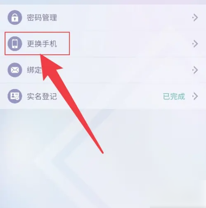The width and height of the screenshot is (206, 208).
Task: Select the 更换手机 text label
Action: [x=42, y=44]
